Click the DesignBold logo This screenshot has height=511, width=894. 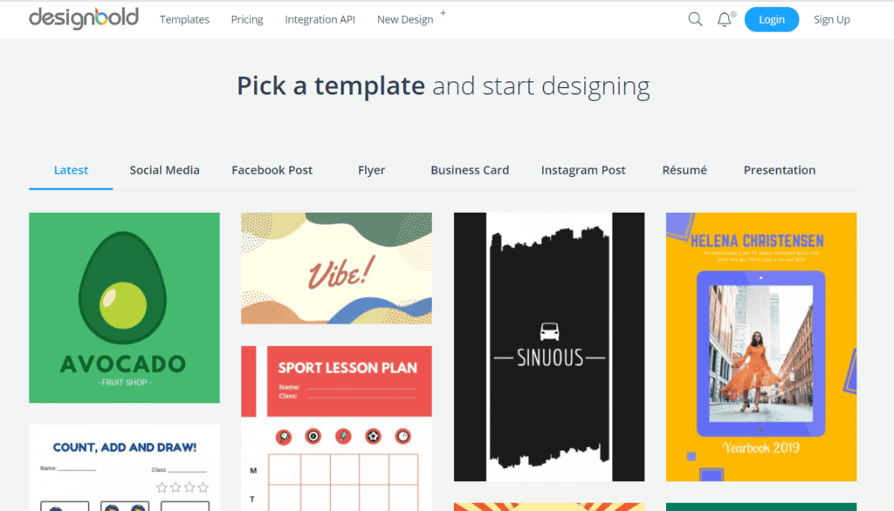[84, 18]
